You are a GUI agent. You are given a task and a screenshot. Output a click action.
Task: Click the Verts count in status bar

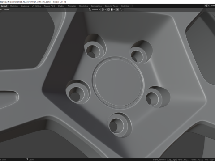[x=184, y=160]
